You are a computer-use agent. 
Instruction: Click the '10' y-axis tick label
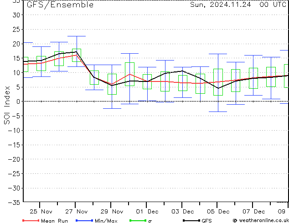(x=16, y=73)
